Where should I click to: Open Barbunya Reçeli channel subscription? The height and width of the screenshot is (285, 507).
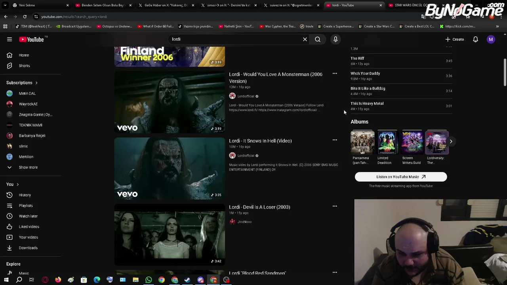click(x=31, y=135)
